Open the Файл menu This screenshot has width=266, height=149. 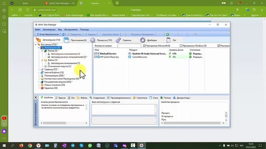tap(38, 29)
